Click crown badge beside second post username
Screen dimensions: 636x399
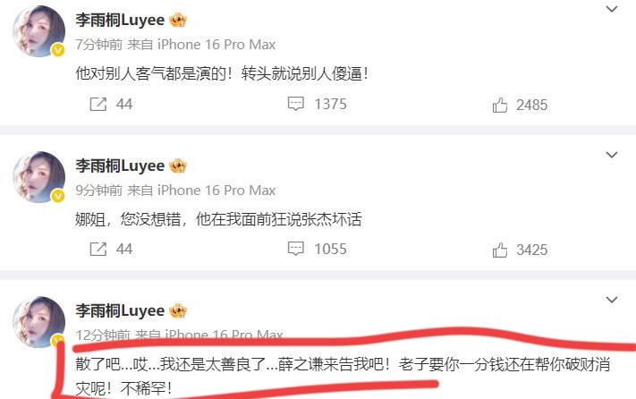coord(178,166)
